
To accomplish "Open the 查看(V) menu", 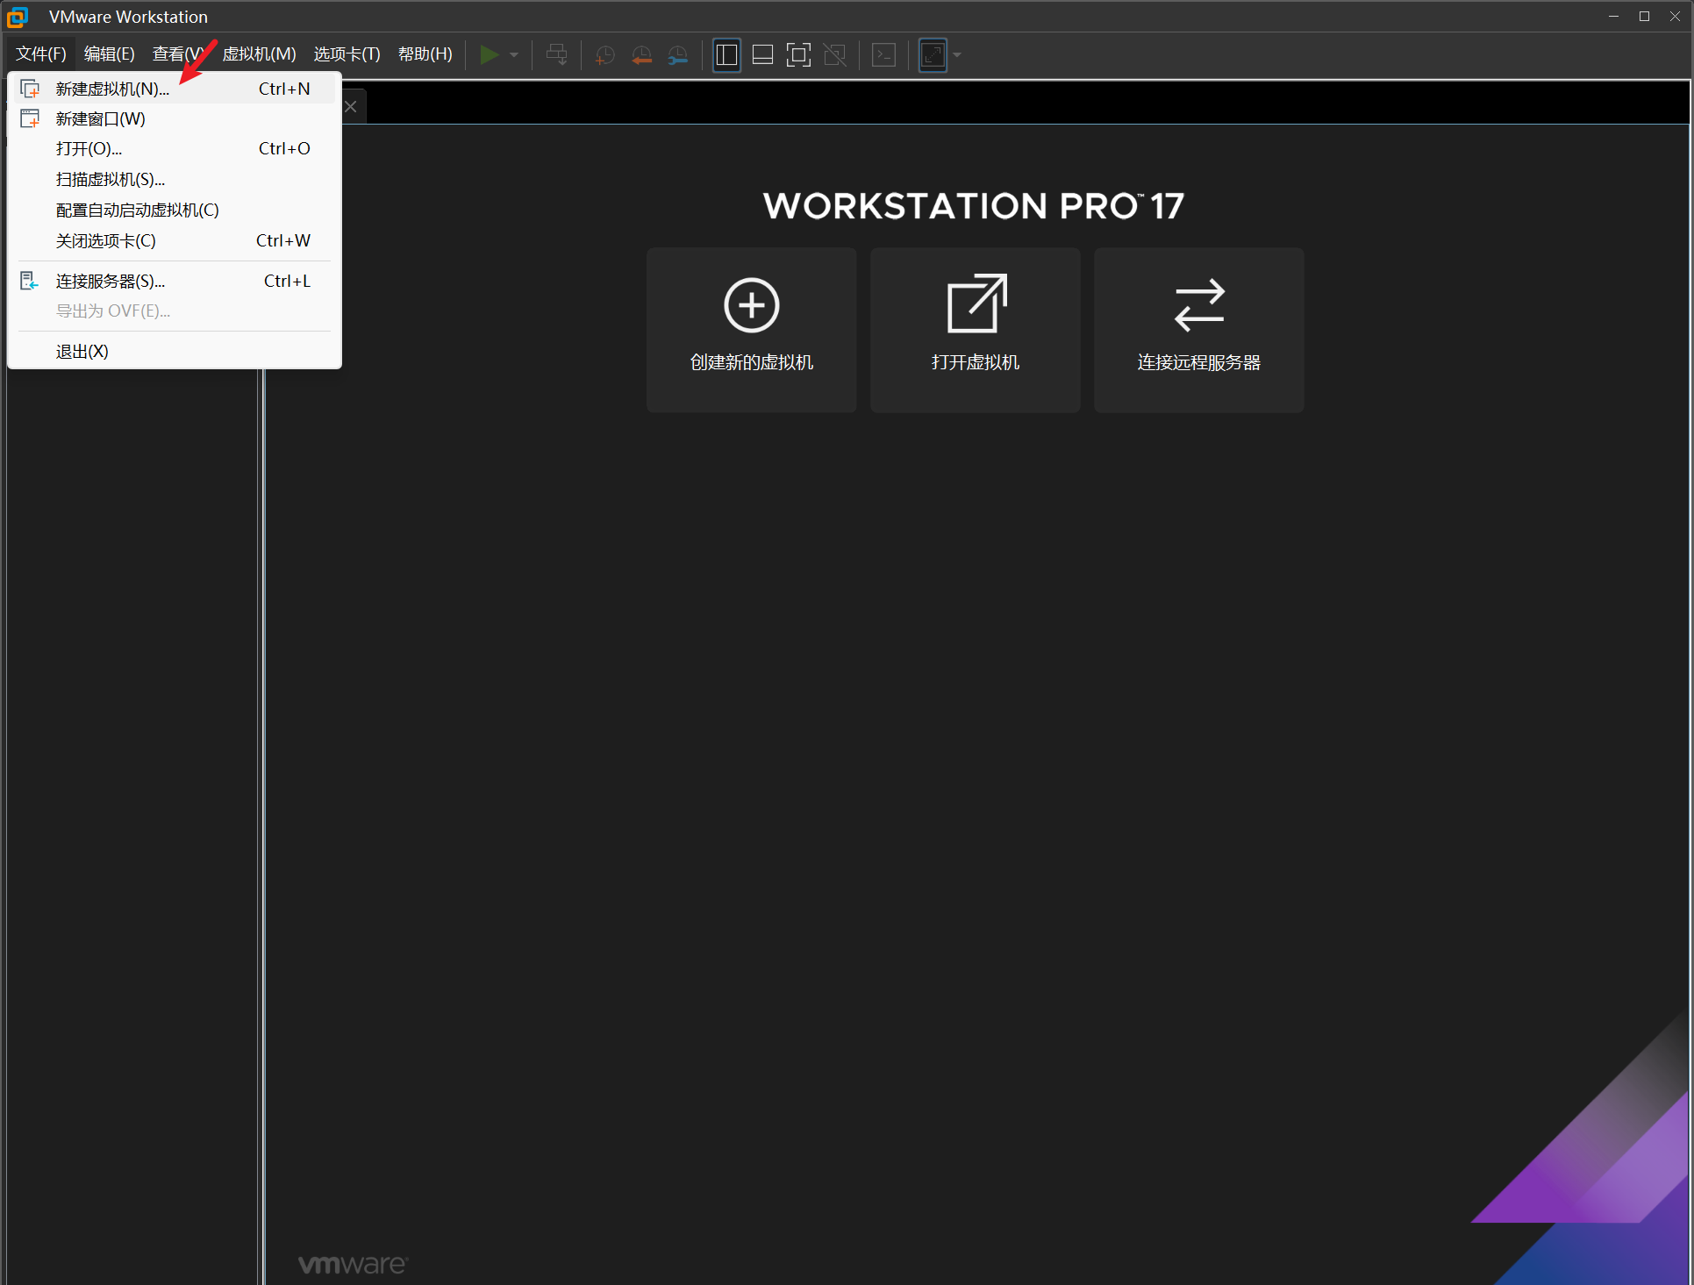I will pyautogui.click(x=178, y=54).
